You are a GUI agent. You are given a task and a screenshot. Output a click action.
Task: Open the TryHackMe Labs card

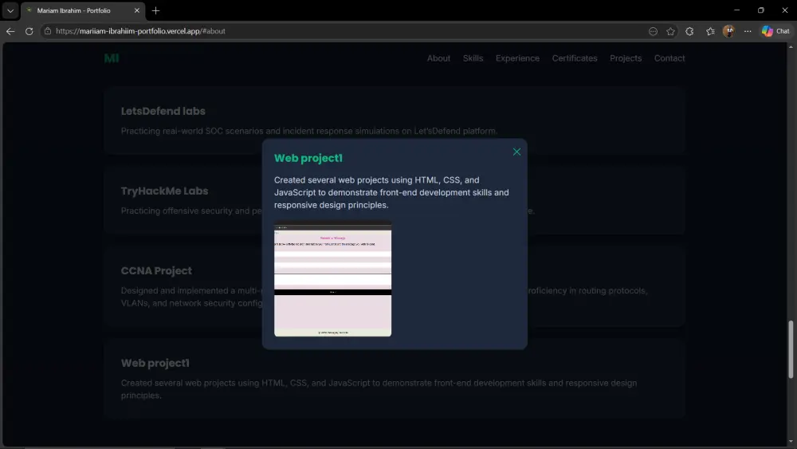(394, 200)
